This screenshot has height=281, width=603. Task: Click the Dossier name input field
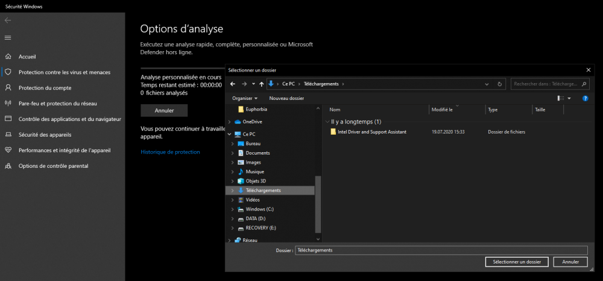tap(441, 250)
